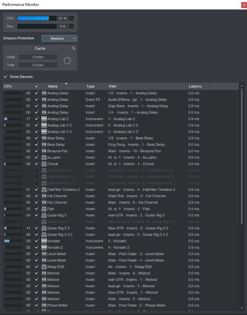Viewport: 247px width, 315px height.
Task: Open the Dropout Protection dropdown
Action: (x=59, y=38)
